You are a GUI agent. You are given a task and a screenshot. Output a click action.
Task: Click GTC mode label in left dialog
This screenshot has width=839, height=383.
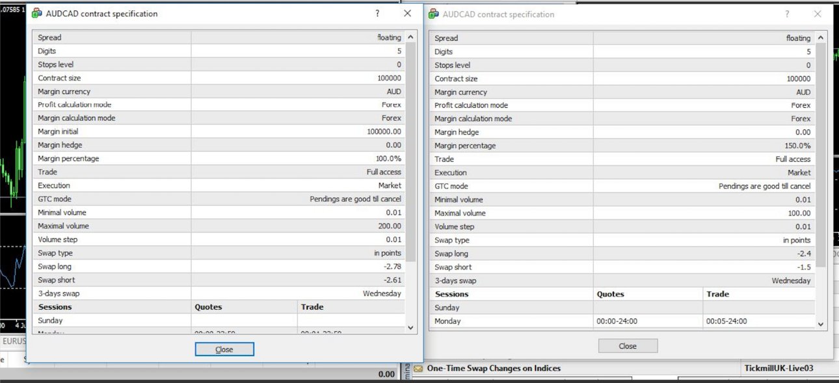click(x=55, y=199)
